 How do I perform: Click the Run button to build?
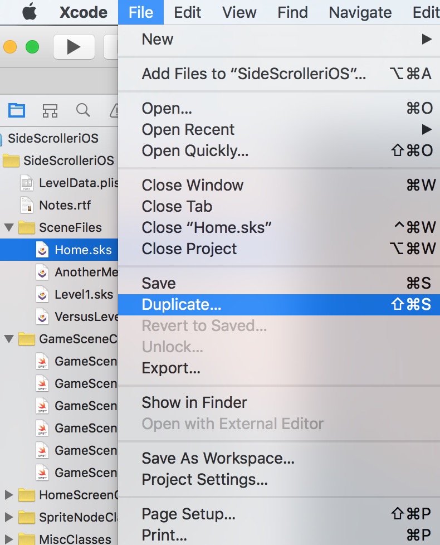pyautogui.click(x=74, y=47)
